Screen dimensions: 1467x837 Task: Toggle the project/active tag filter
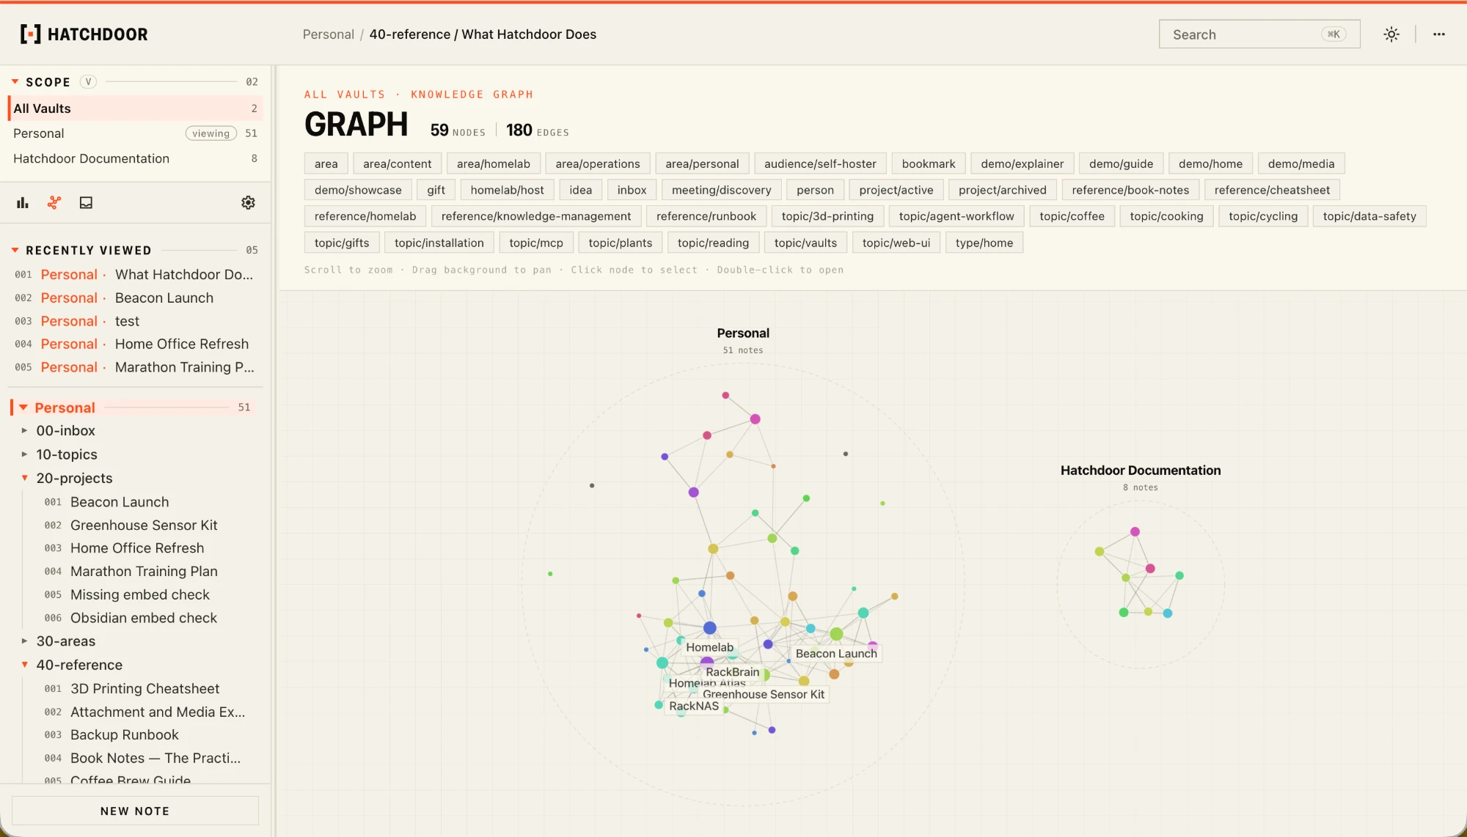coord(896,191)
